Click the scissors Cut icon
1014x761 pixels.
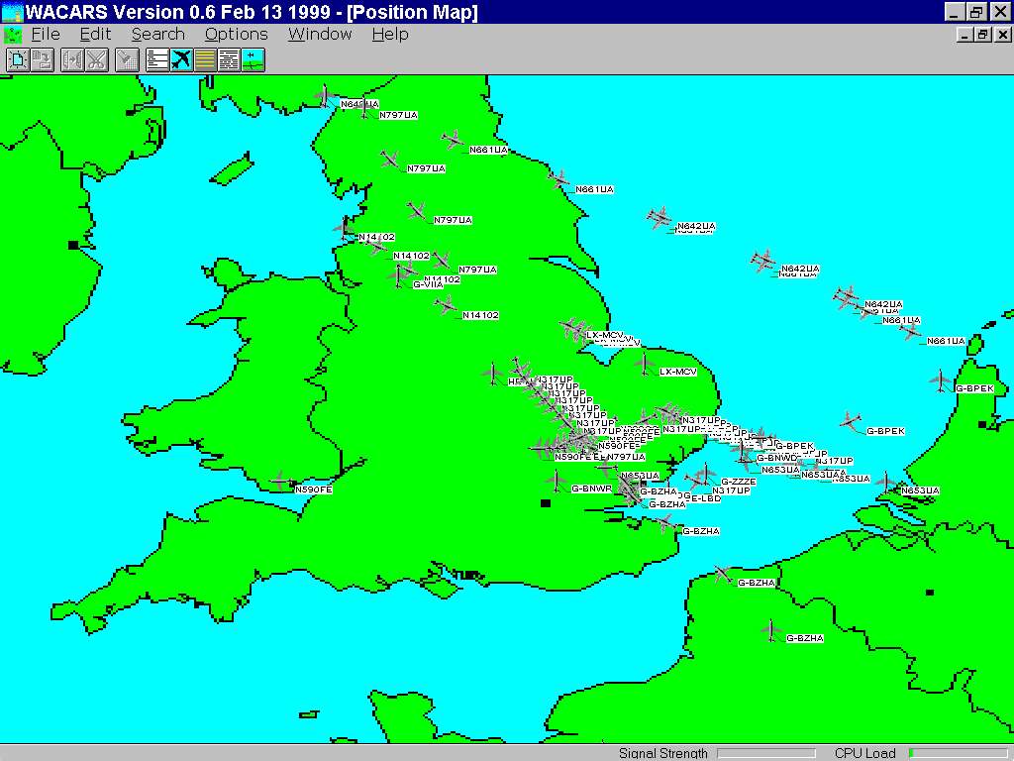(96, 59)
